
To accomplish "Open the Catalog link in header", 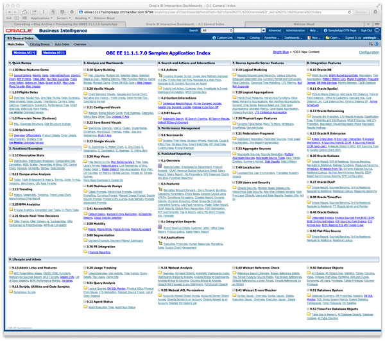I will click(x=254, y=38).
